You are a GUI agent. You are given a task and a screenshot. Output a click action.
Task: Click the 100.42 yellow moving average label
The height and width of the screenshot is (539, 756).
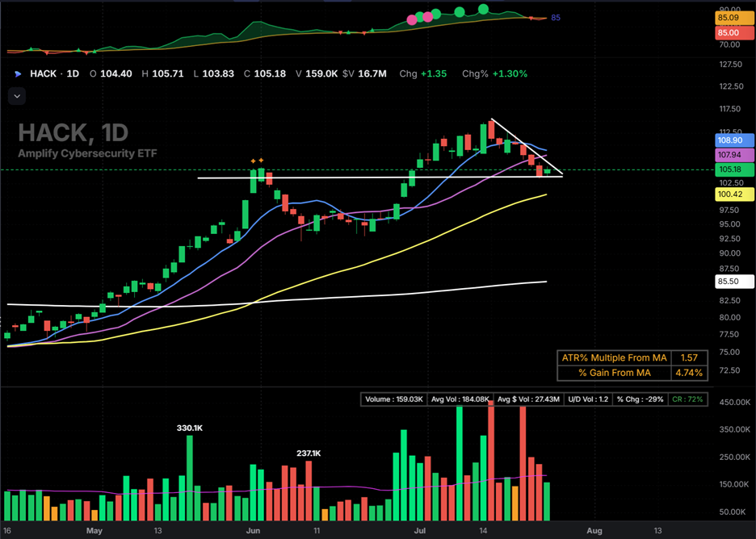point(734,194)
